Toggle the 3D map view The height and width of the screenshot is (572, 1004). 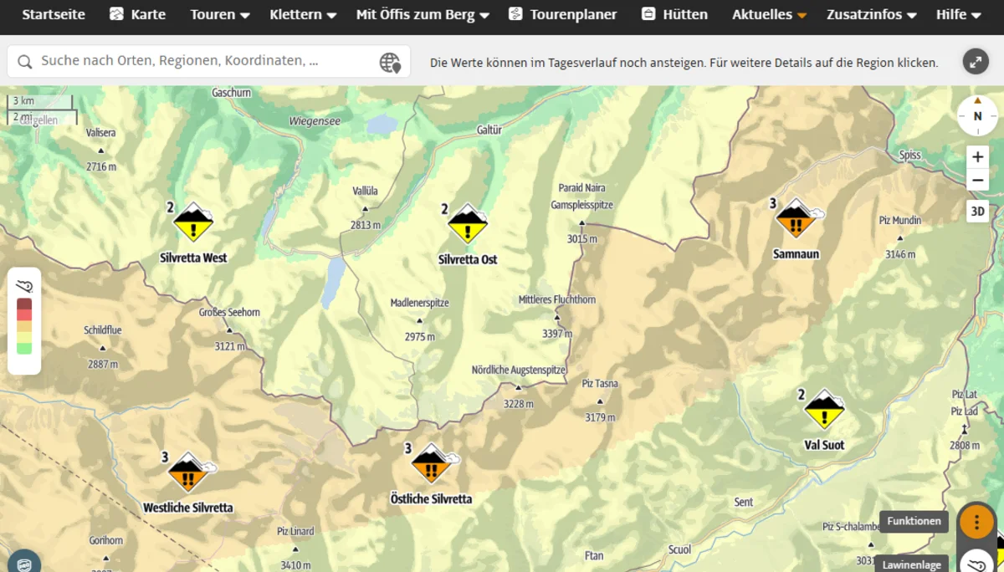click(x=977, y=212)
